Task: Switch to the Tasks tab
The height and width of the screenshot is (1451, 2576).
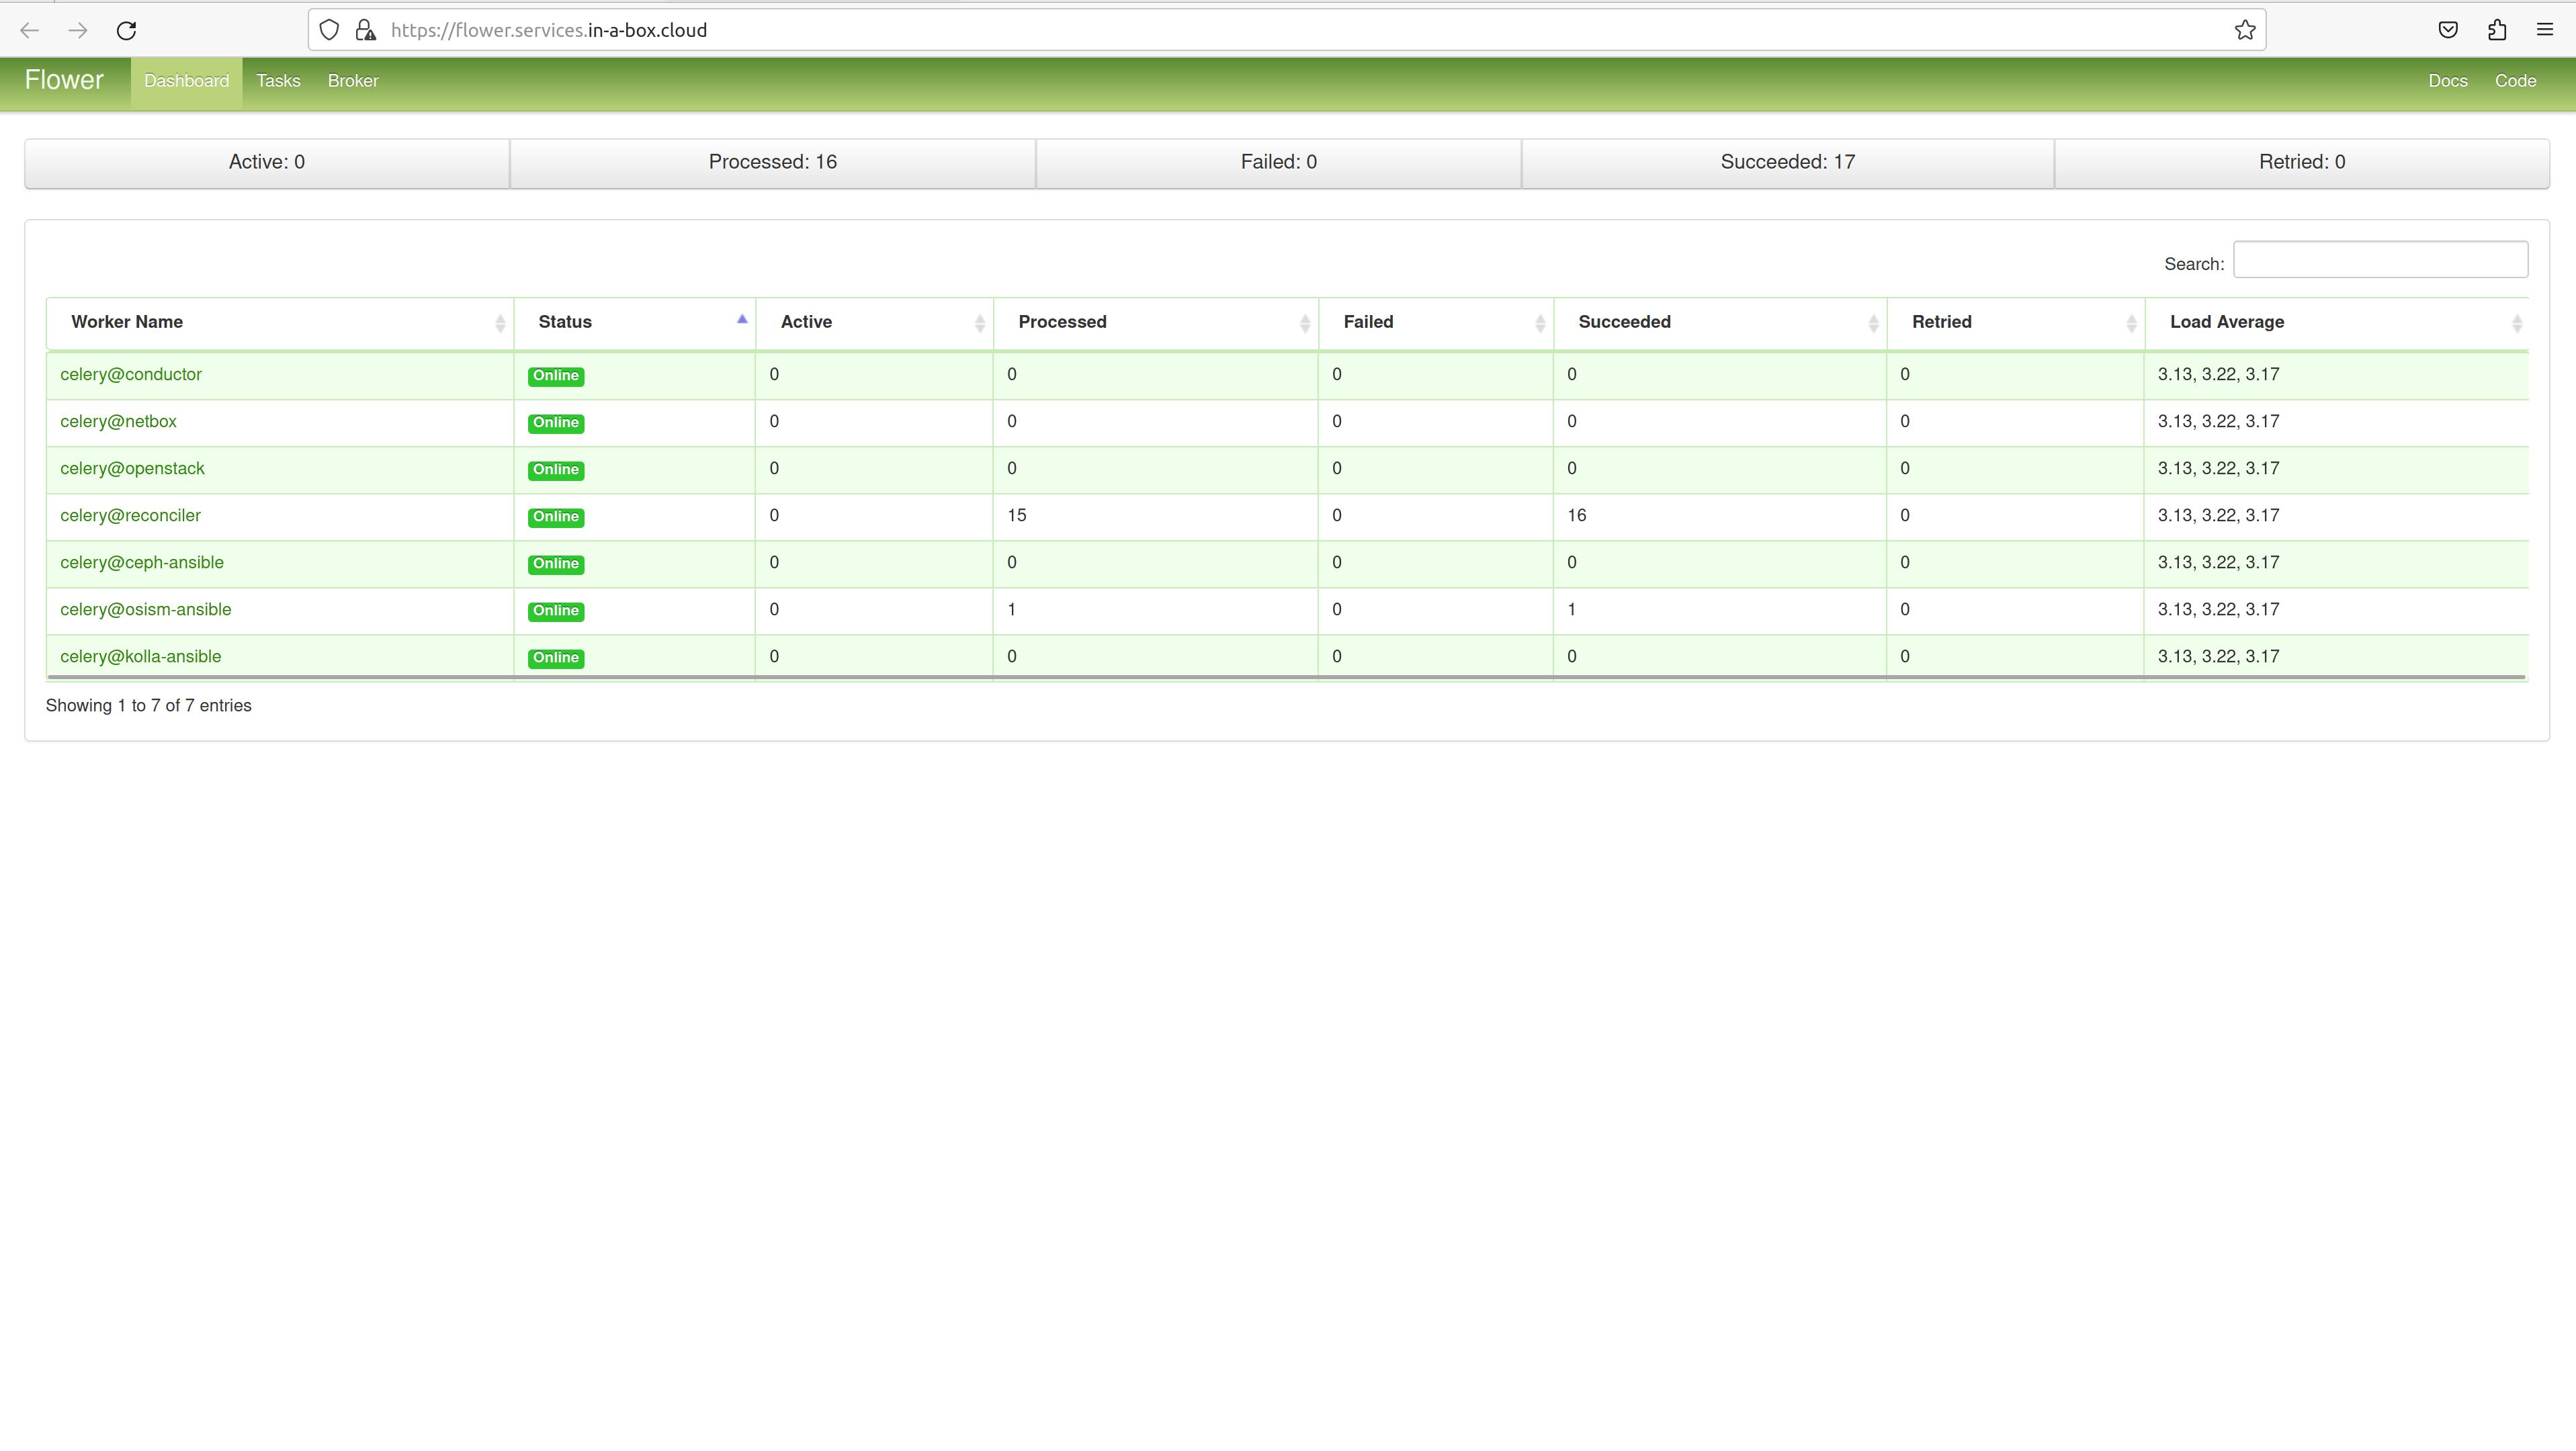Action: tap(278, 81)
